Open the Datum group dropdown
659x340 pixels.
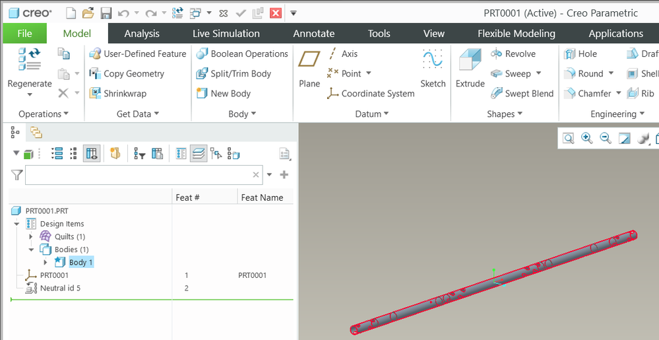[x=372, y=114]
